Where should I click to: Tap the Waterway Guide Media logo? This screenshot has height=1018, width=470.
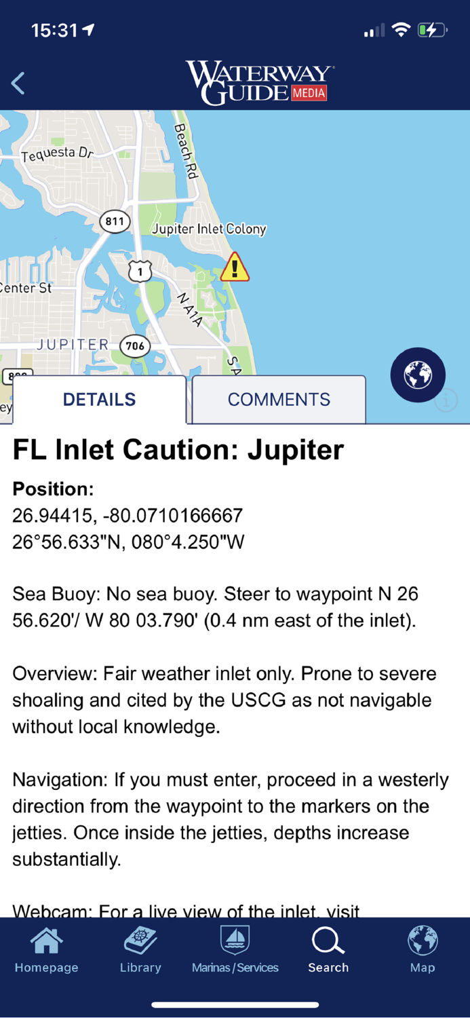[x=258, y=81]
